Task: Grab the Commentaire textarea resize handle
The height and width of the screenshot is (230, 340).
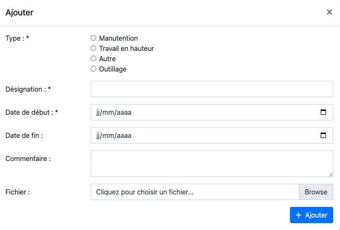Action: pyautogui.click(x=331, y=174)
